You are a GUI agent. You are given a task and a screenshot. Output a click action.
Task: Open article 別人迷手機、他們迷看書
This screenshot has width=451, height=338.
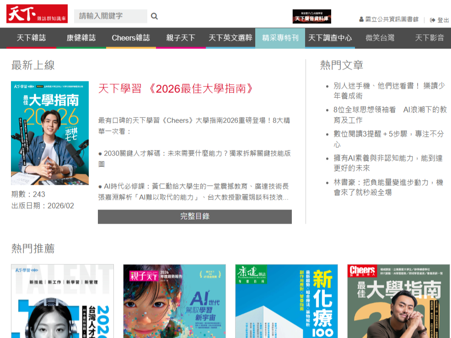pyautogui.click(x=389, y=91)
